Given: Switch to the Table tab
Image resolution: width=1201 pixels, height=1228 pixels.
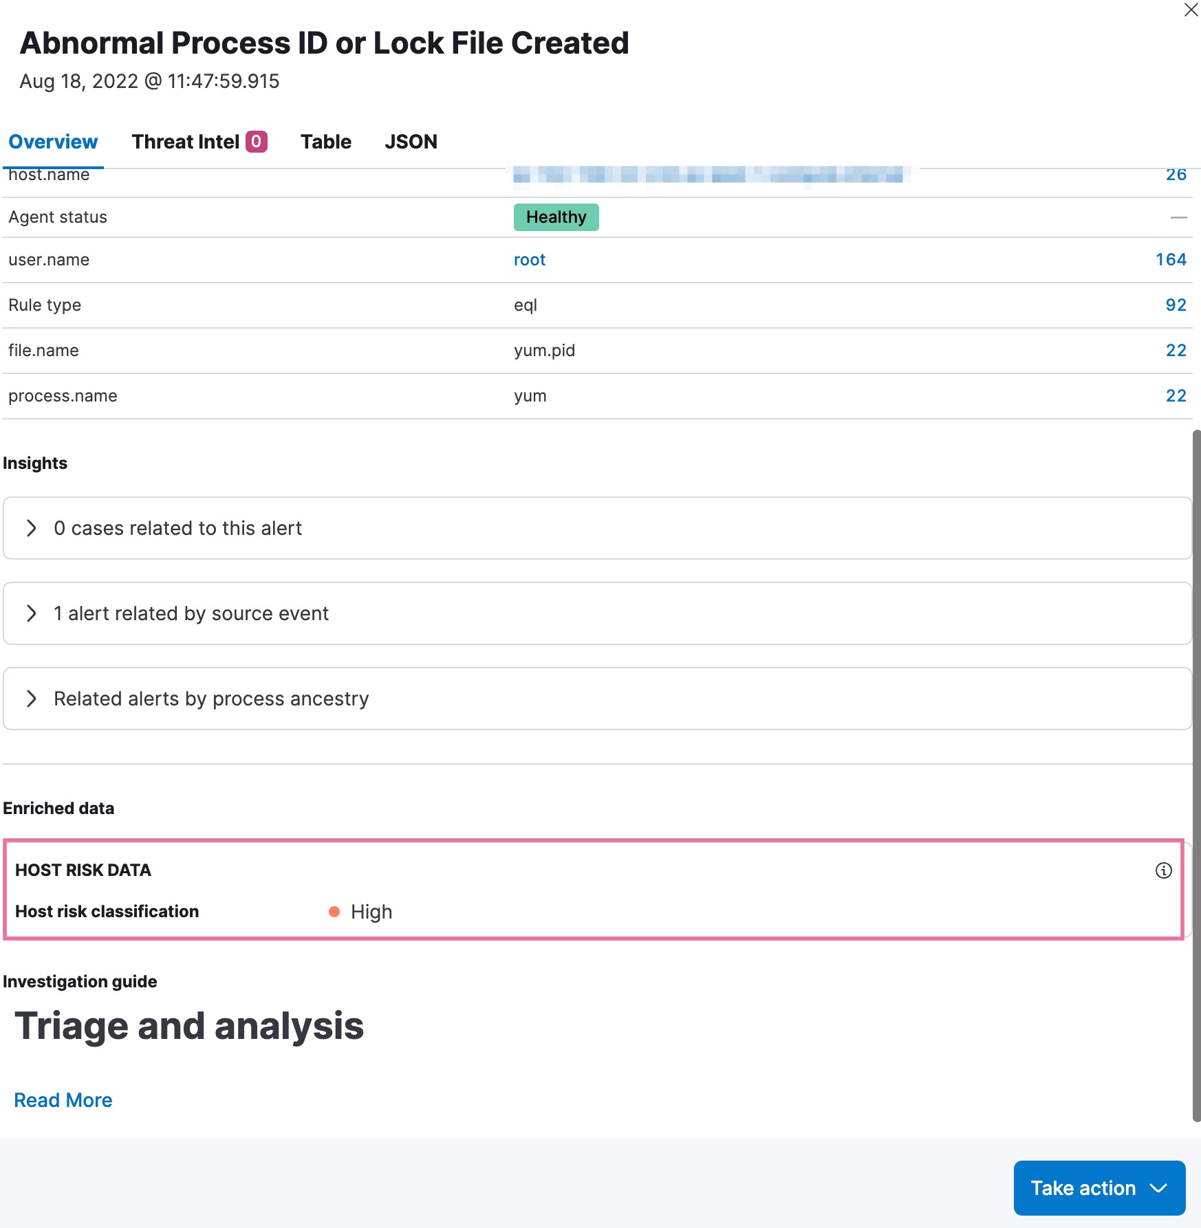Looking at the screenshot, I should coord(325,142).
